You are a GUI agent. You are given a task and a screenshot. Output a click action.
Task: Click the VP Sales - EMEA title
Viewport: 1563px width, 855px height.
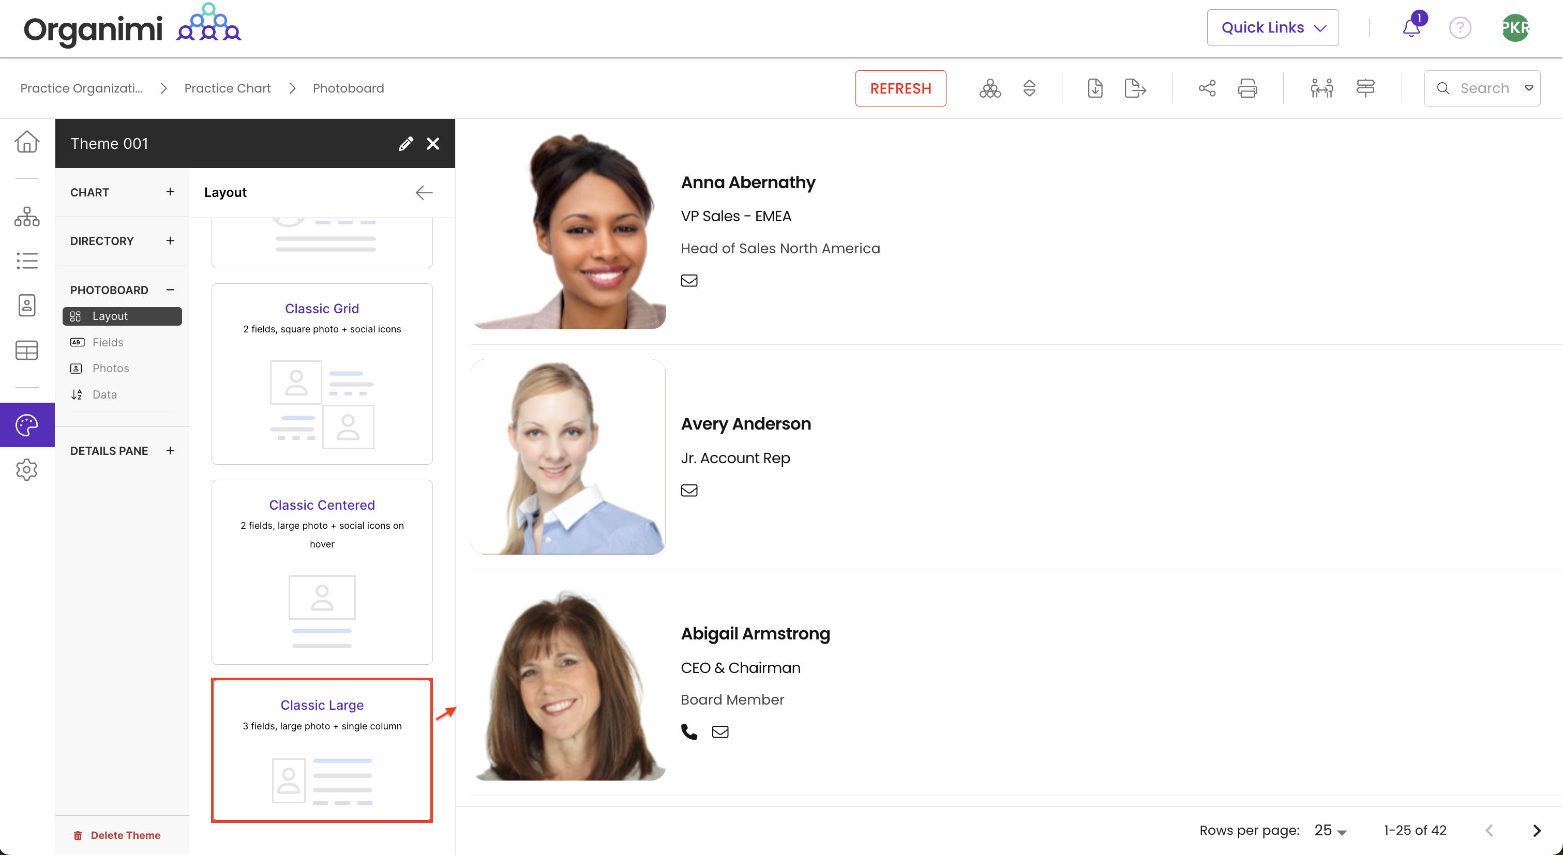[x=735, y=217]
